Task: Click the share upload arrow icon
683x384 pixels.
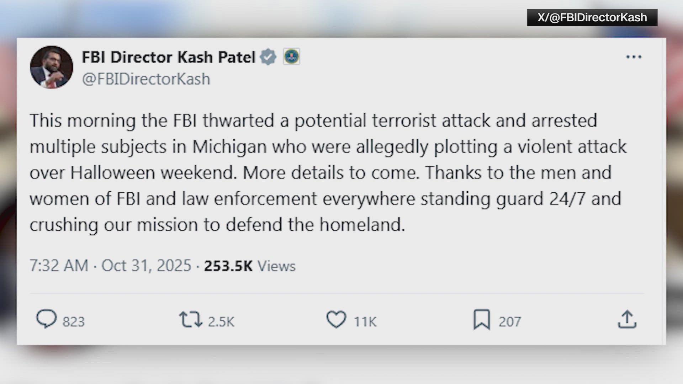Action: [627, 319]
